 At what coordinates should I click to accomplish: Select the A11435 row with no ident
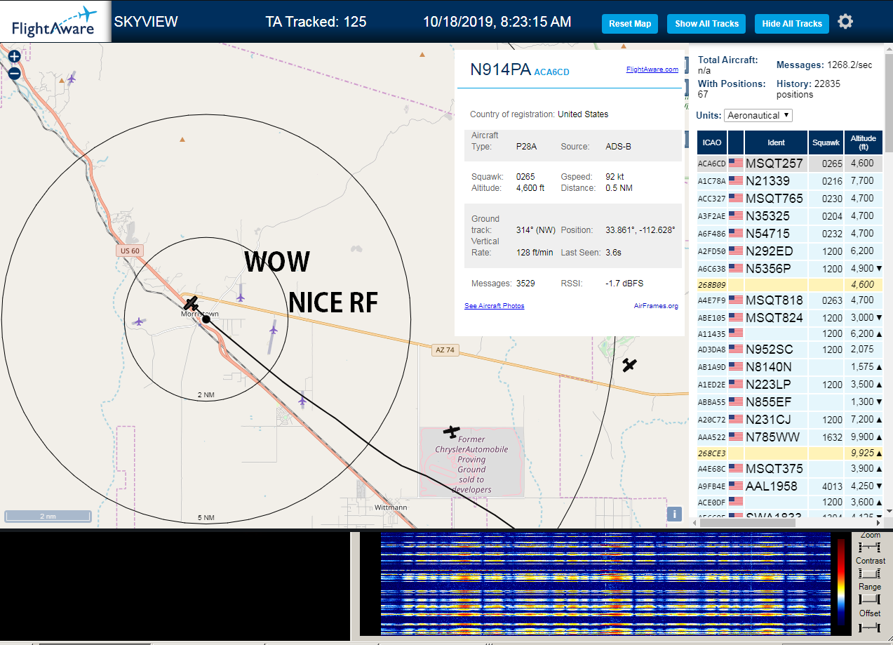(x=790, y=334)
